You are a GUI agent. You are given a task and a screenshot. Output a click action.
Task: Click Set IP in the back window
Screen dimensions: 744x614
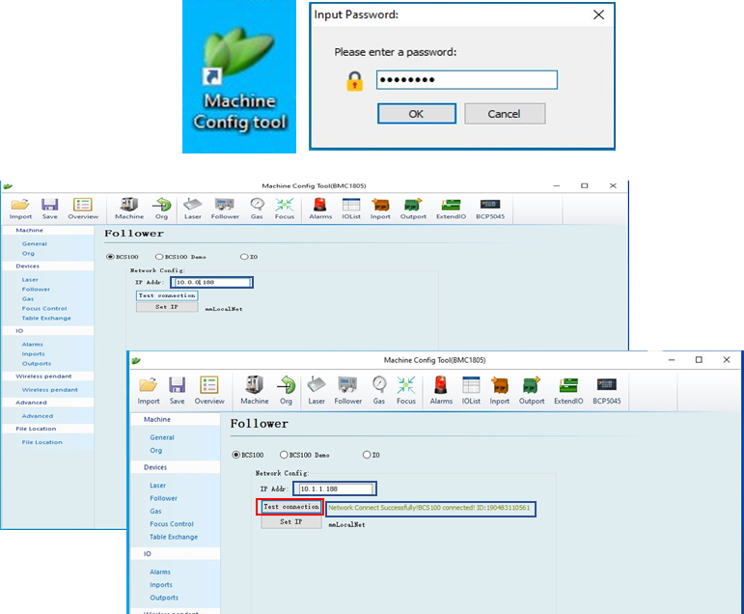coord(167,307)
